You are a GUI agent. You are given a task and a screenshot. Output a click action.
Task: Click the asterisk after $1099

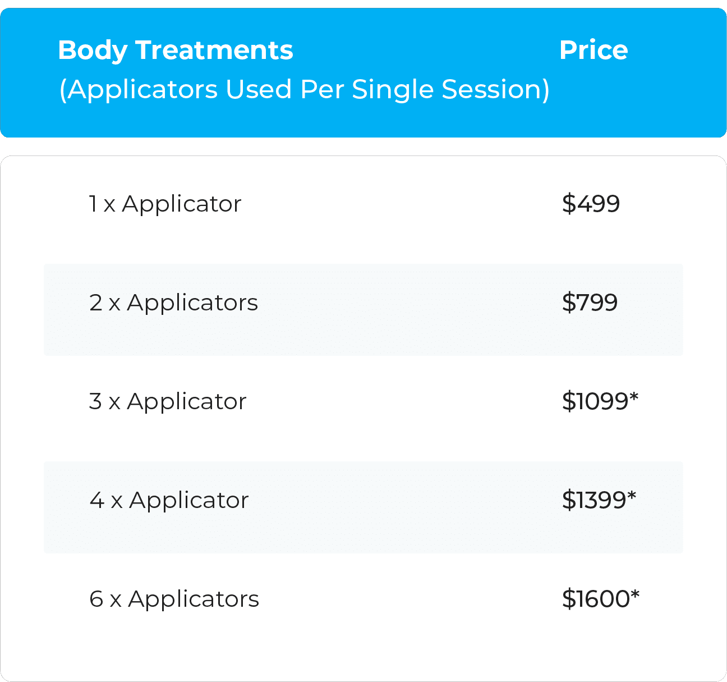point(634,397)
